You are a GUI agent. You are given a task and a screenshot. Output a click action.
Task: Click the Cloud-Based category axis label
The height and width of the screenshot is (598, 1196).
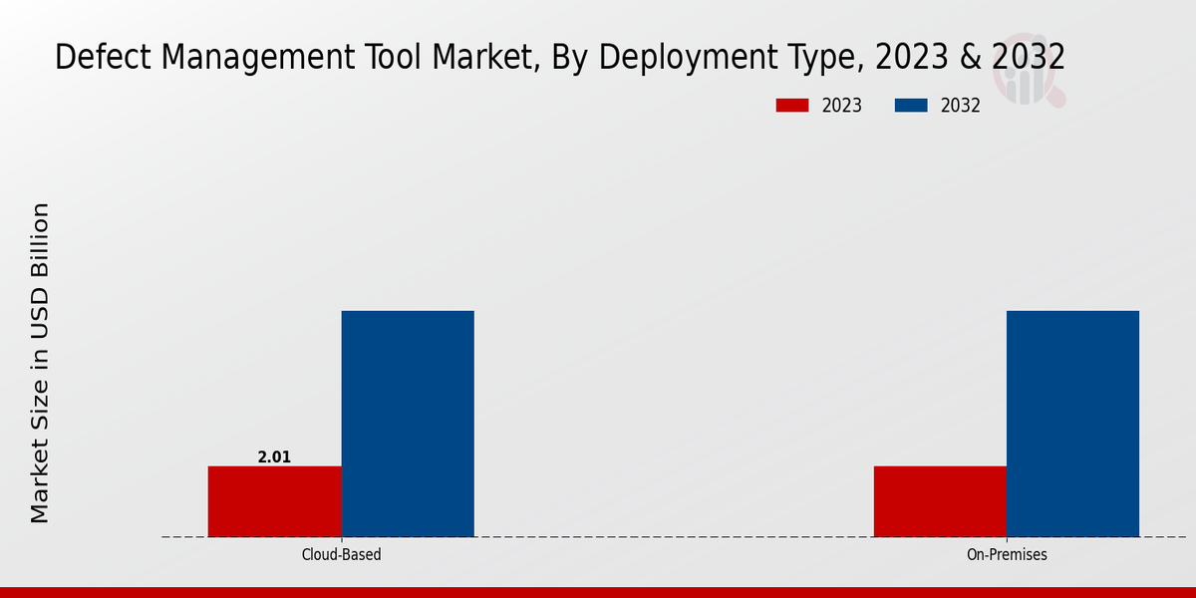pyautogui.click(x=341, y=555)
